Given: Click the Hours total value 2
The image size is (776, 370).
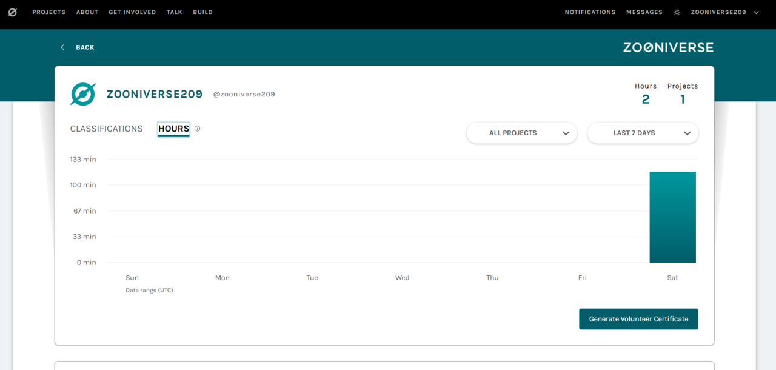Looking at the screenshot, I should coord(646,99).
